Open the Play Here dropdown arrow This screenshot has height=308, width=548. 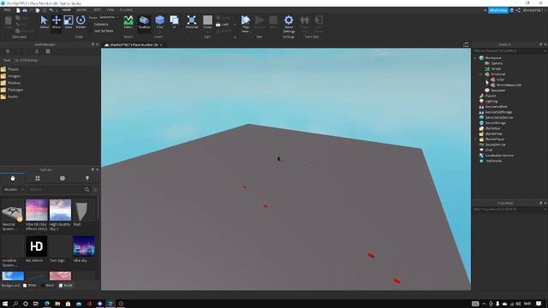click(x=251, y=32)
